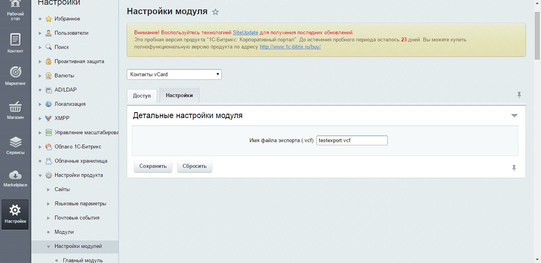
Task: Open the Контакты vCard module dropdown
Action: [x=174, y=74]
